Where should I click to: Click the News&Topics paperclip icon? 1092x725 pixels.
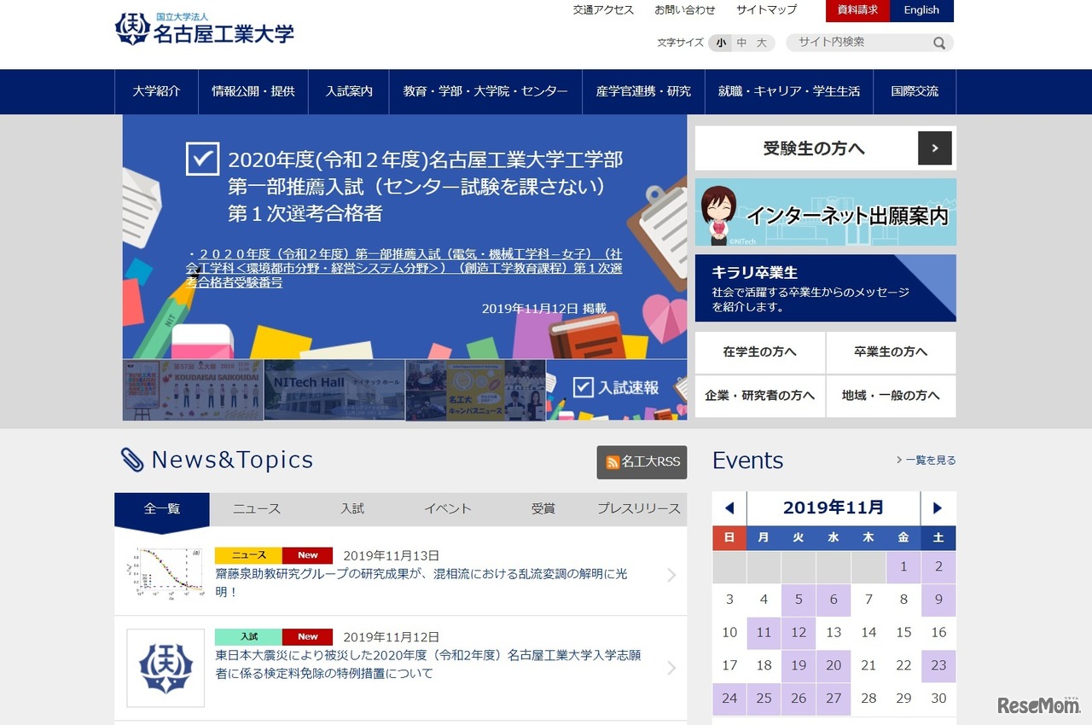coord(132,460)
